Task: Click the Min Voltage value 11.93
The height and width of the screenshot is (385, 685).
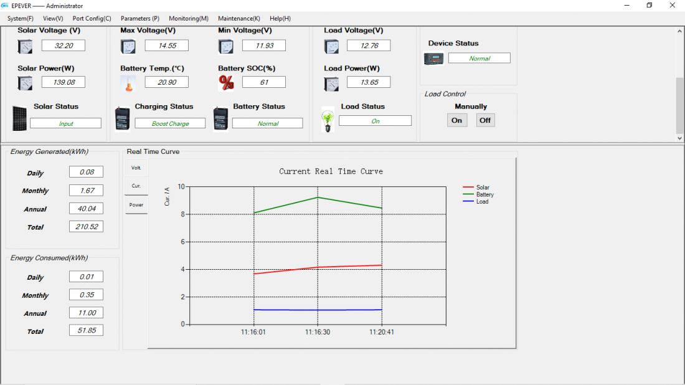Action: (264, 45)
